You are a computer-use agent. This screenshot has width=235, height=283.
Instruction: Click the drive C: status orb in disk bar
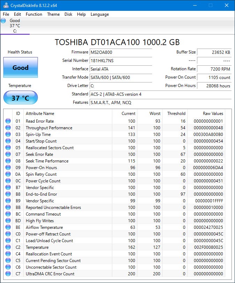(x=3, y=21)
